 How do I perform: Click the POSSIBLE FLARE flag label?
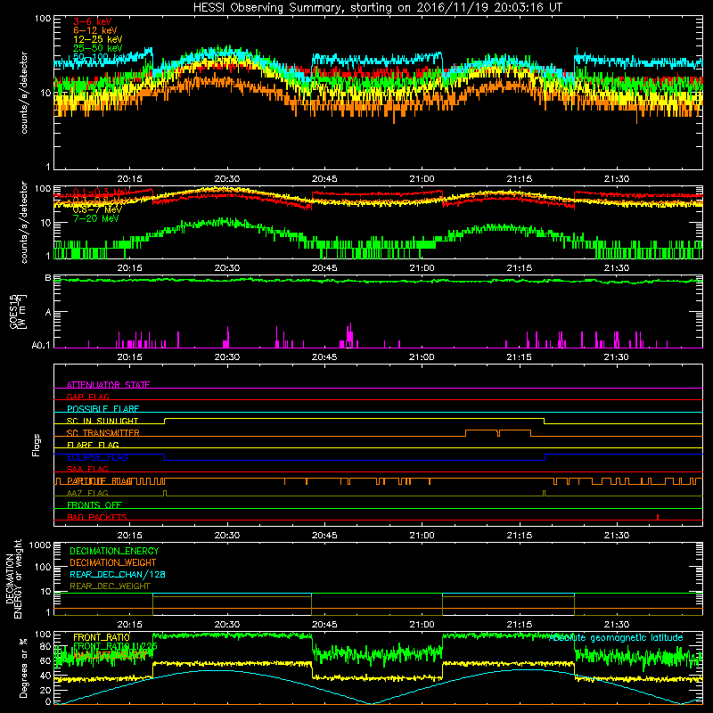[x=102, y=409]
